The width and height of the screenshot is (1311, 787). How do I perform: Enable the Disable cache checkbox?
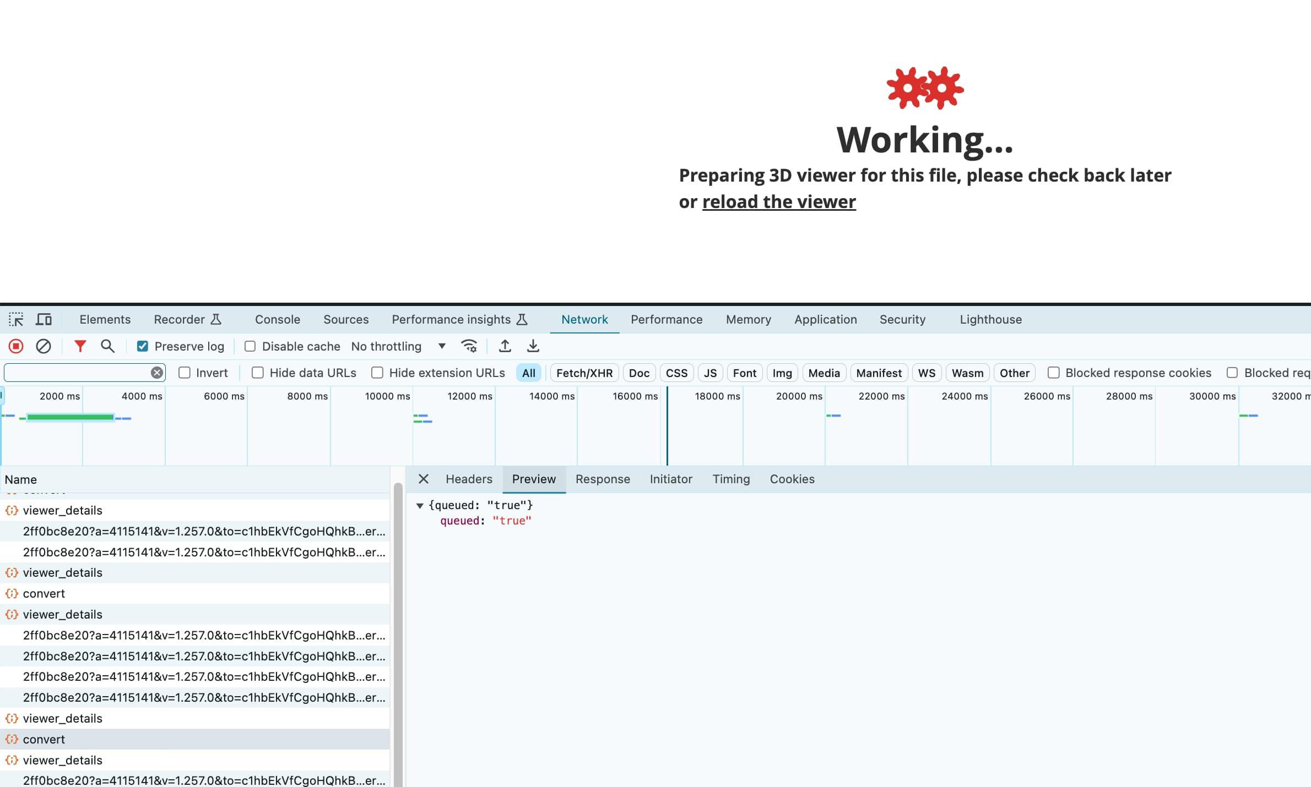[250, 346]
